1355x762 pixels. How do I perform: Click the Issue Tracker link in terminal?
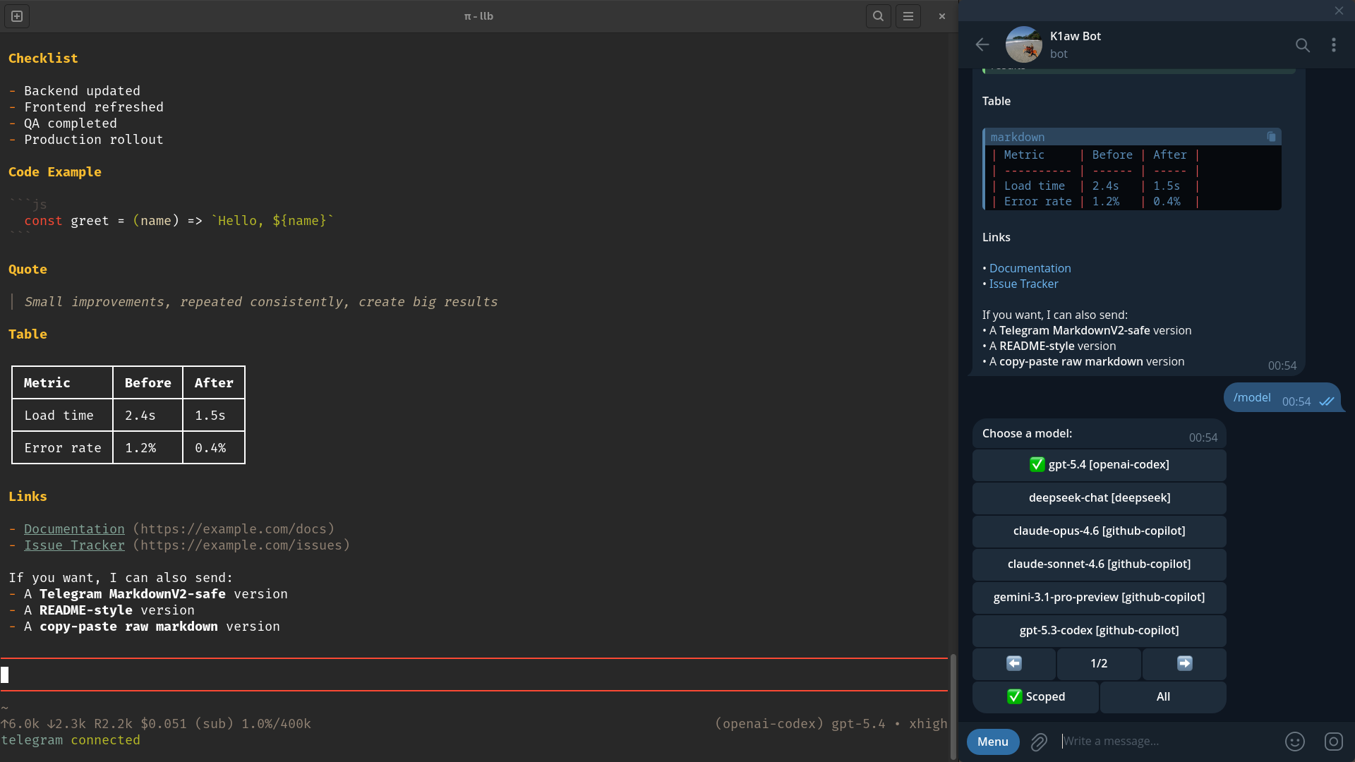[74, 545]
